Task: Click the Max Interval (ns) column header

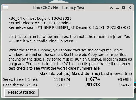Action: coord(55,74)
